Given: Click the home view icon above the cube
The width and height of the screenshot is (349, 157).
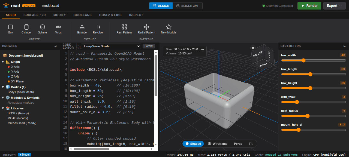Looking at the screenshot, I should coord(253,48).
